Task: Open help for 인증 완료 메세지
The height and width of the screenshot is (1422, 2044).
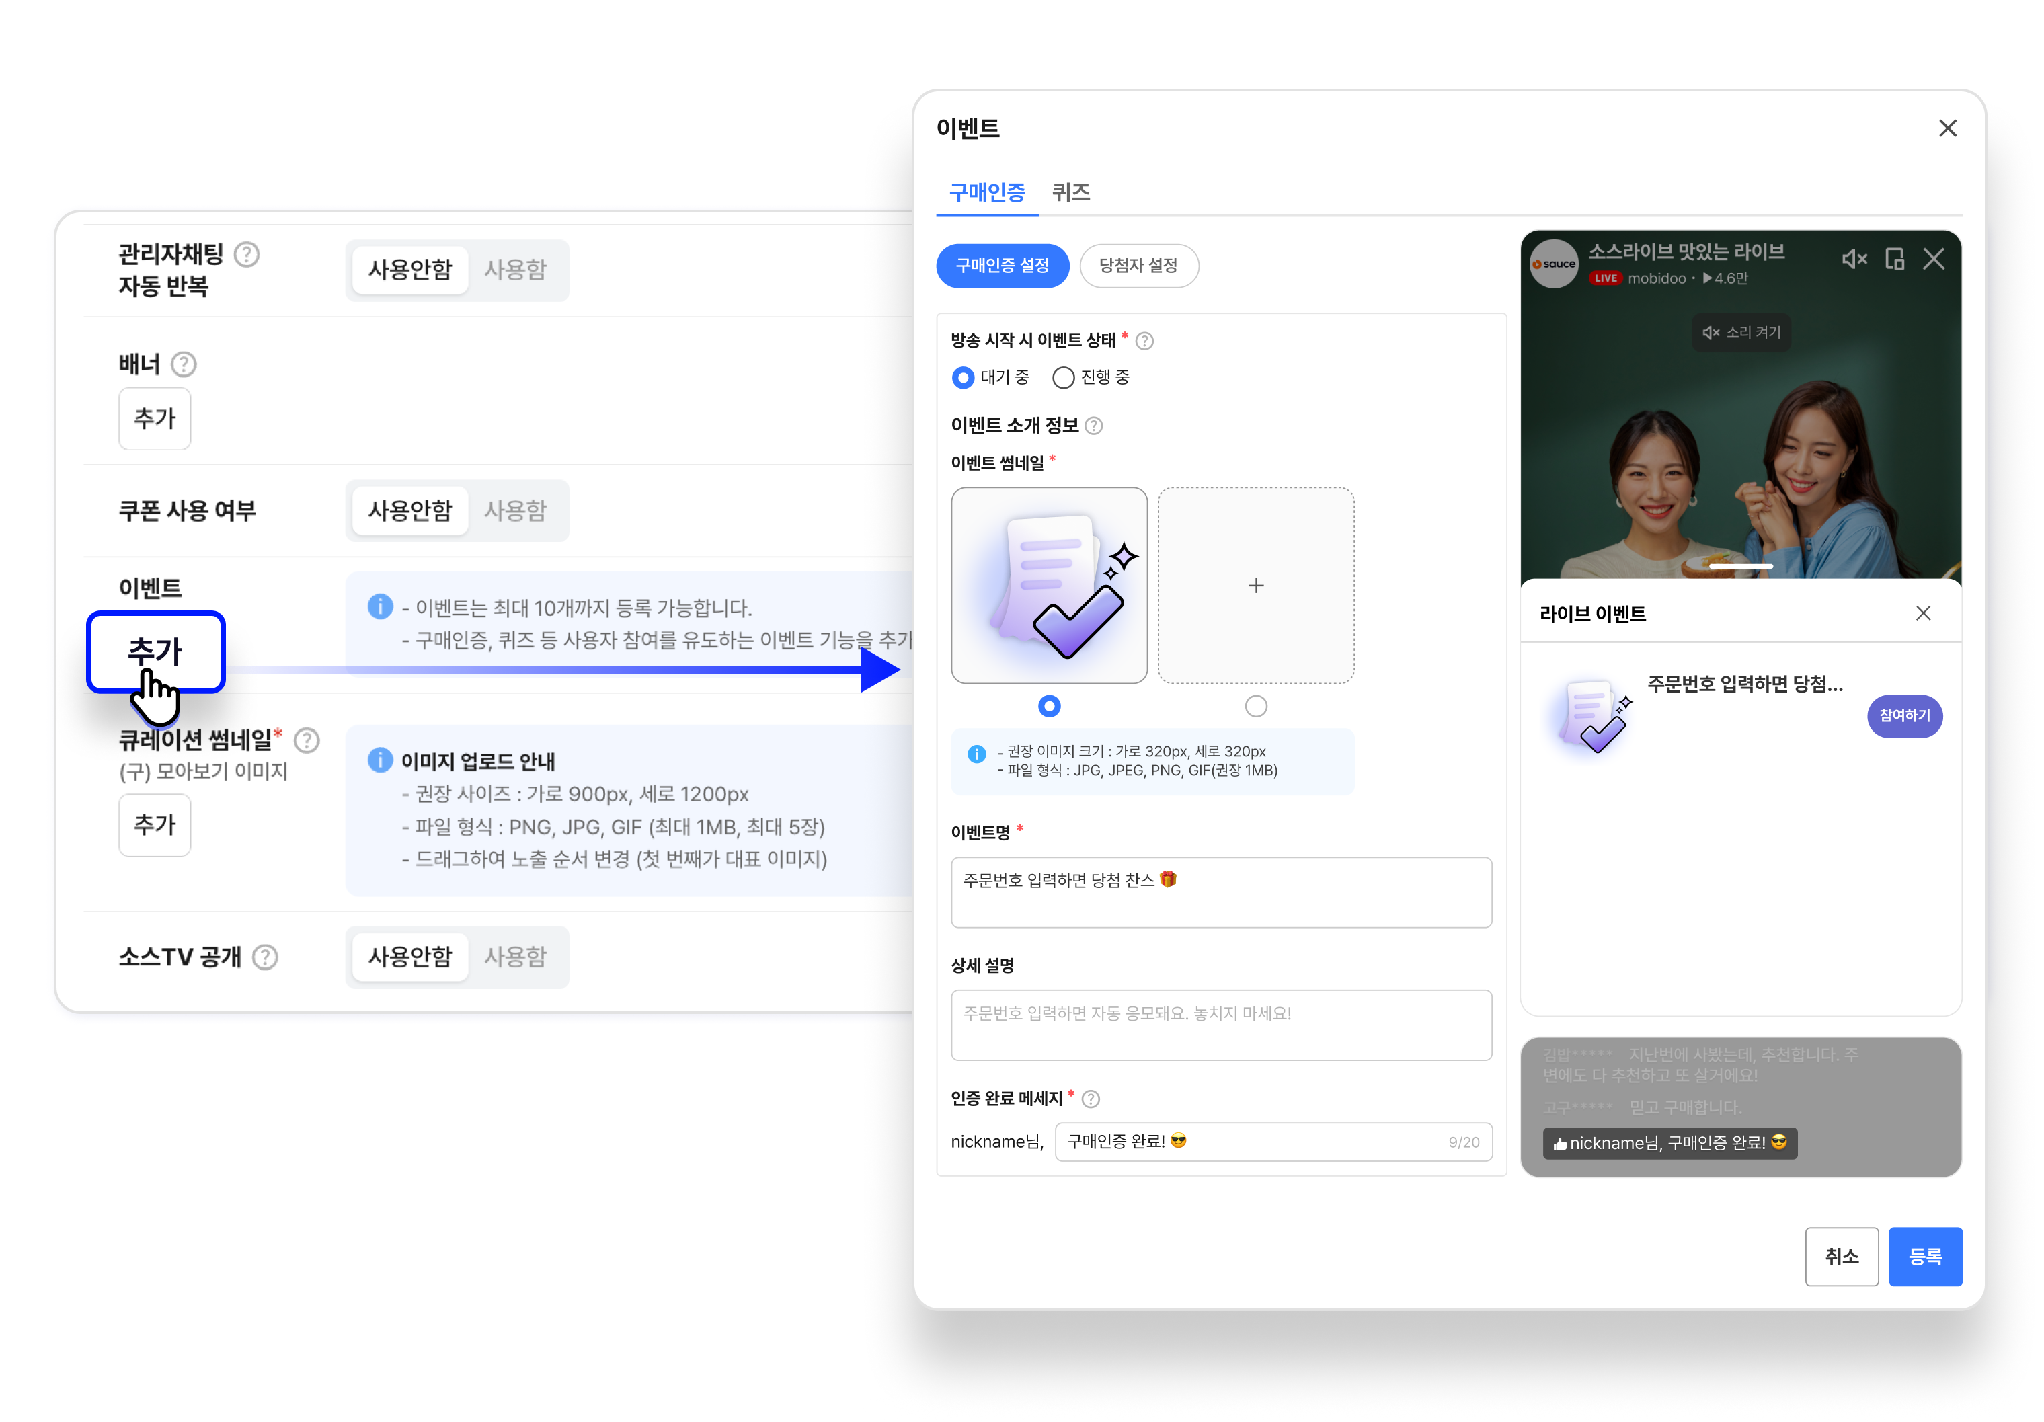Action: 1091,1099
